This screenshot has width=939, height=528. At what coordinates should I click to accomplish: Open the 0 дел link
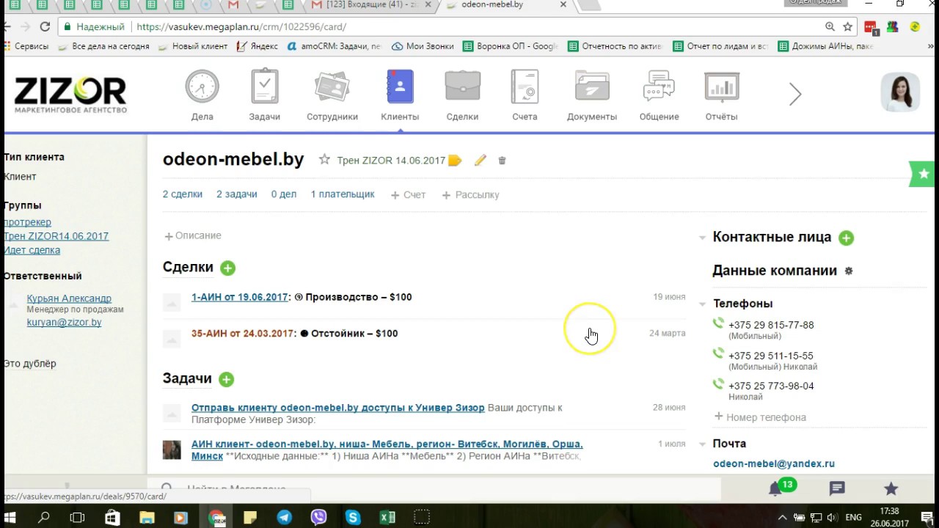tap(284, 194)
